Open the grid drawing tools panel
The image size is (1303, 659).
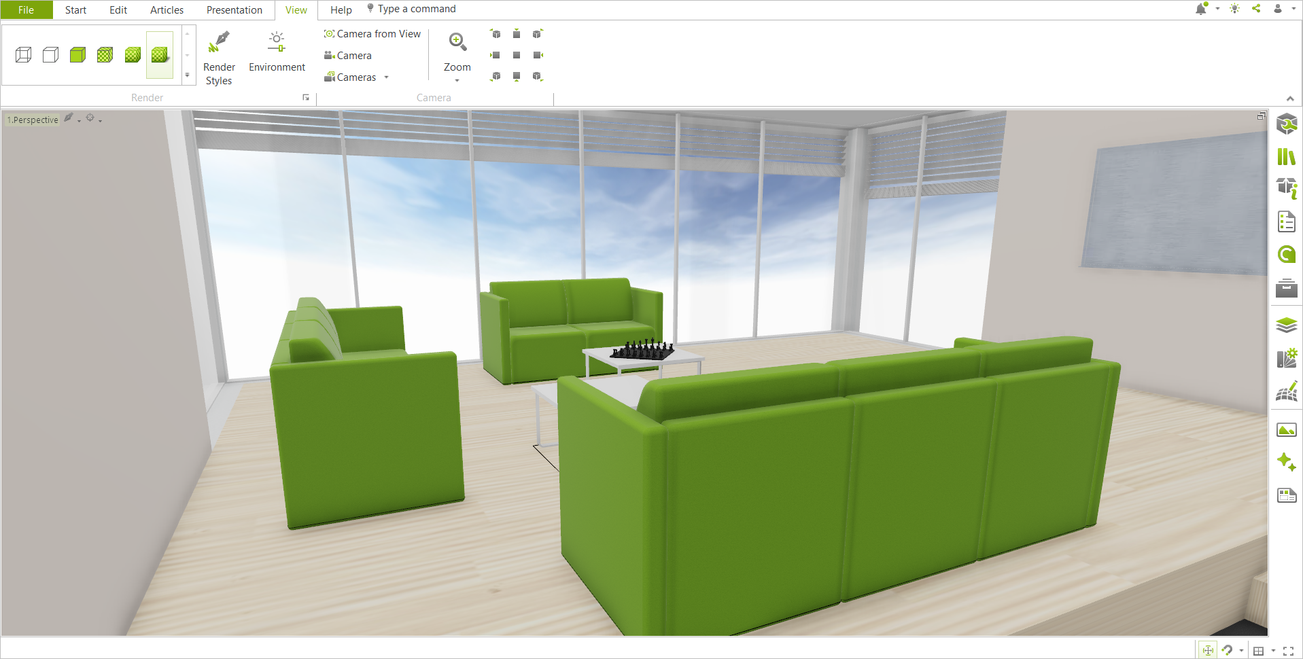click(1287, 391)
